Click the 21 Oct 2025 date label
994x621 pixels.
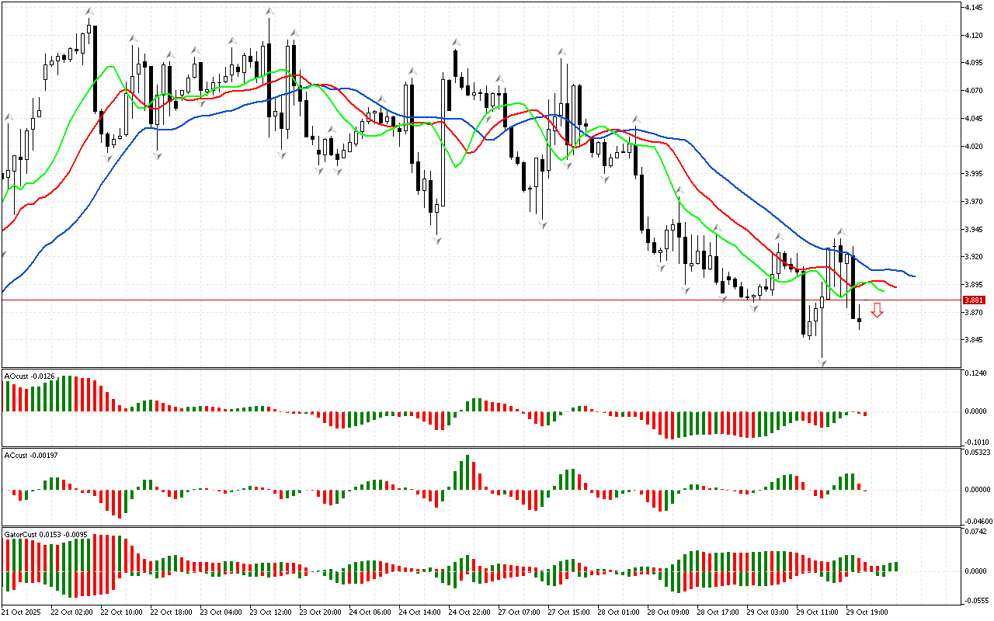pyautogui.click(x=24, y=612)
